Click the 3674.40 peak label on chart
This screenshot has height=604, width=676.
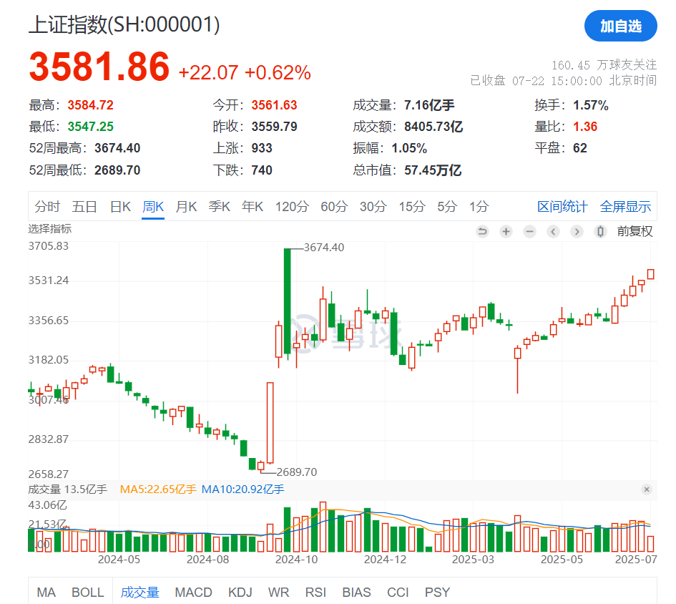click(x=324, y=247)
